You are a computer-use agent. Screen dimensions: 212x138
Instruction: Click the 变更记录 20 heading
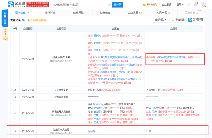[17, 20]
